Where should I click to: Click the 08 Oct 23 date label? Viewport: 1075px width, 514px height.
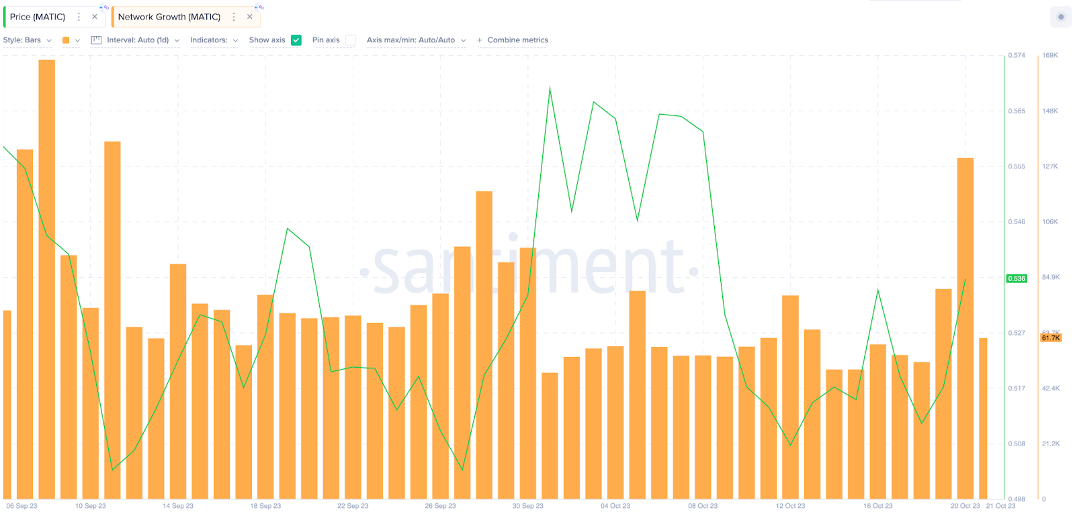(703, 506)
